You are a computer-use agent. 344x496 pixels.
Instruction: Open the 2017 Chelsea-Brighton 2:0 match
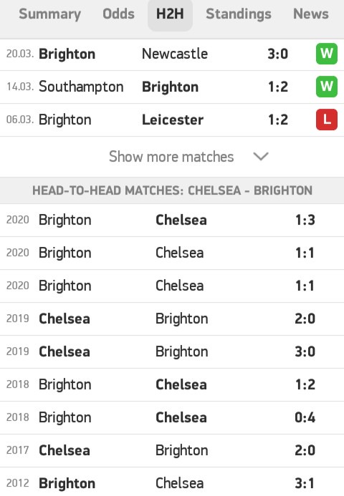point(172,450)
